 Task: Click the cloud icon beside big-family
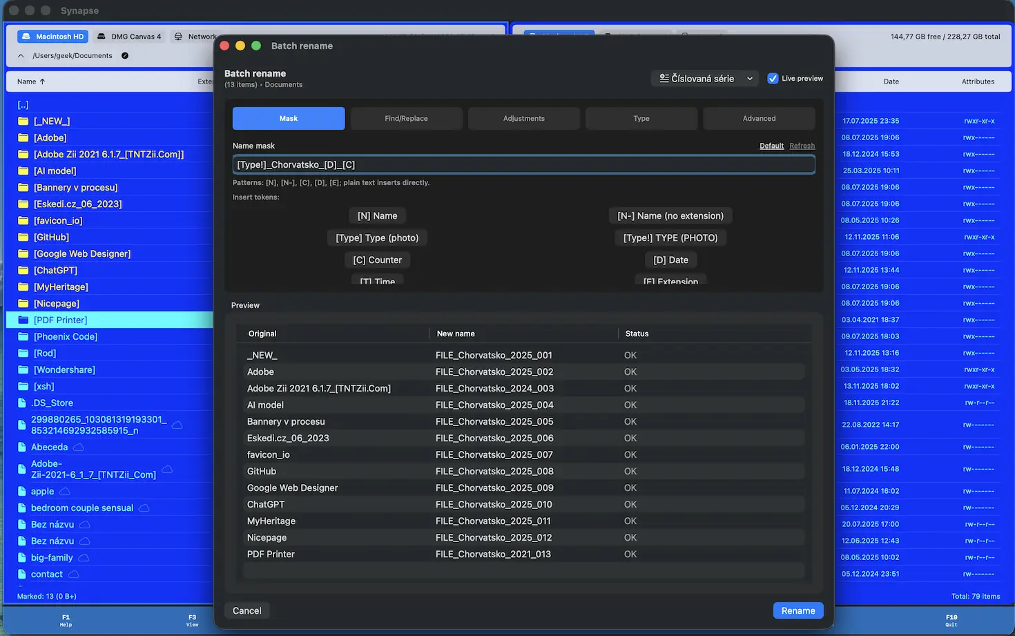pos(84,558)
